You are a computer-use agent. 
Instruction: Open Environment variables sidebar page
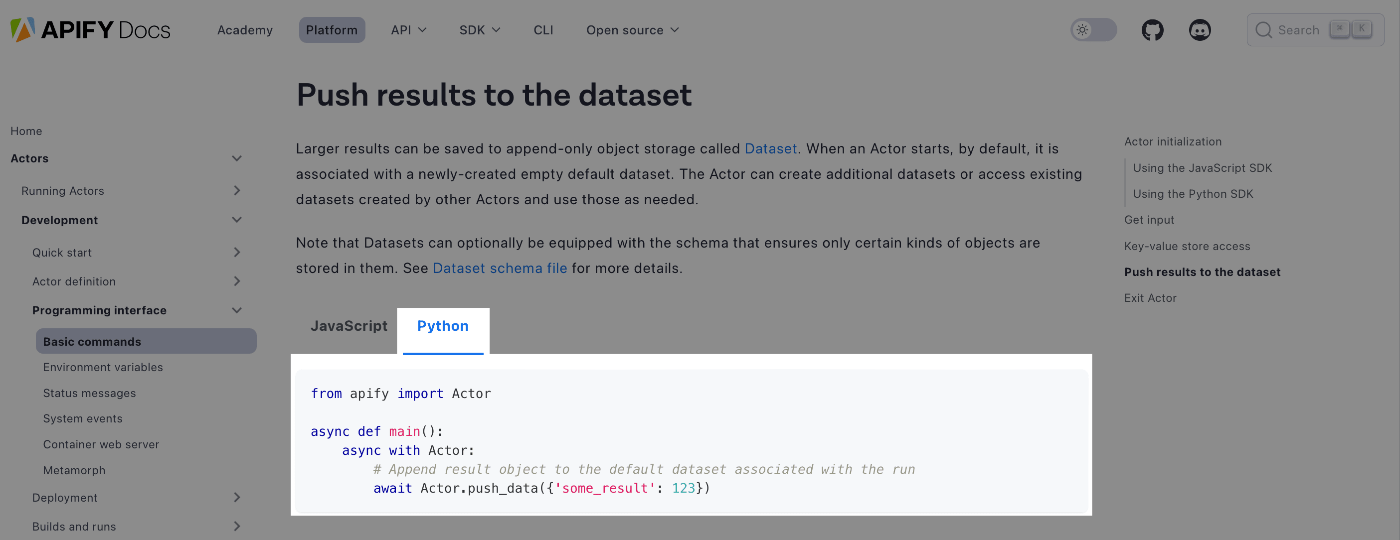click(103, 367)
